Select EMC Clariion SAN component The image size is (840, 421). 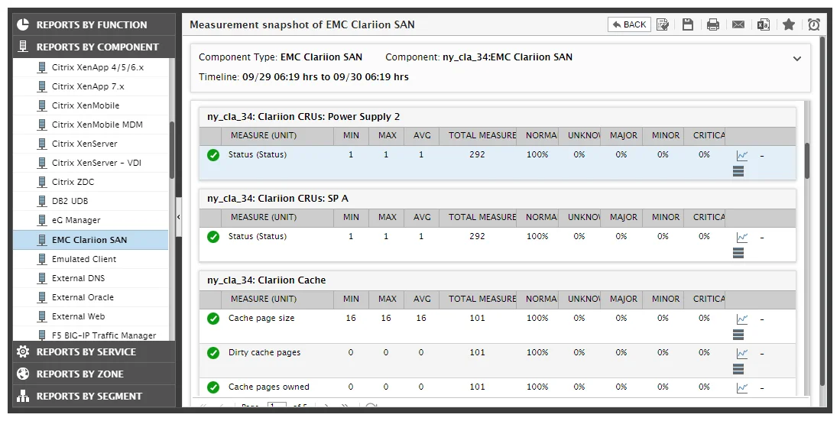(90, 240)
